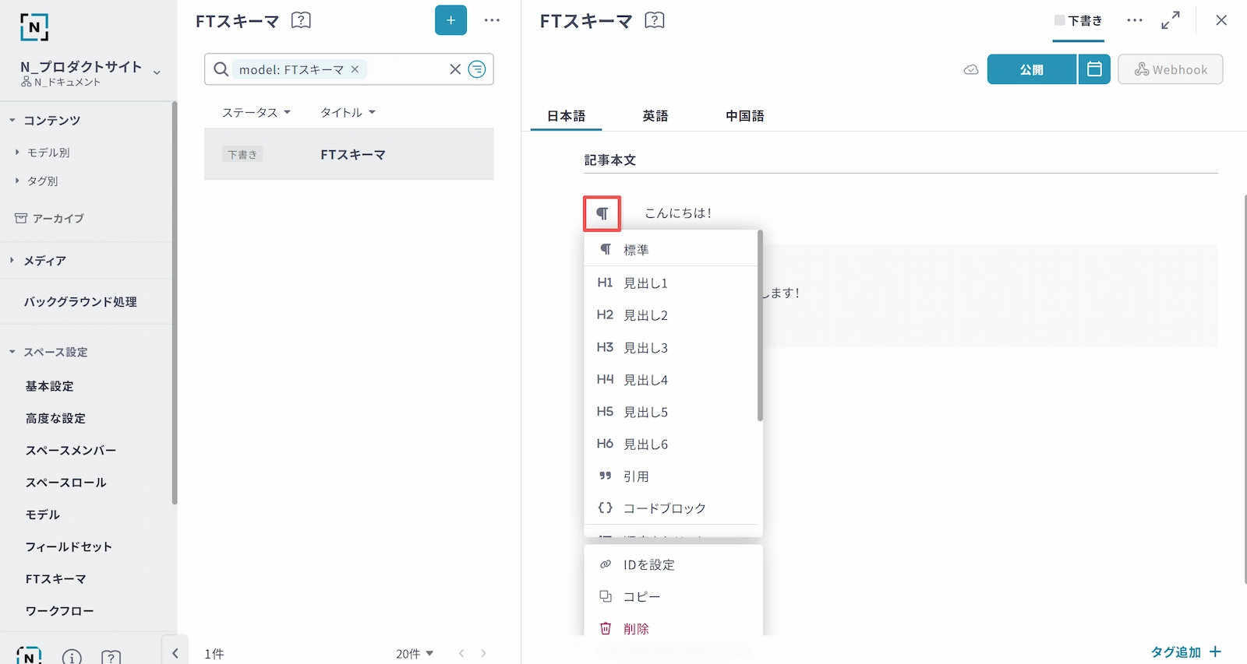
Task: Click the 公開 publish button
Action: point(1031,69)
